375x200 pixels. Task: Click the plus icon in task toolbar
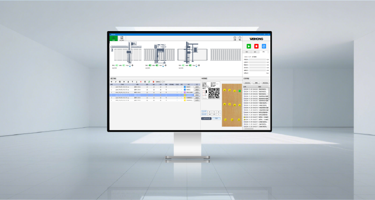pos(111,82)
